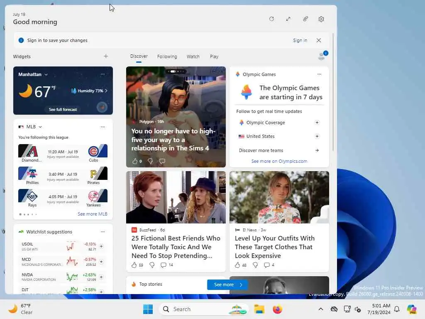Open notification bell in system tray
The width and height of the screenshot is (425, 319).
point(397,309)
